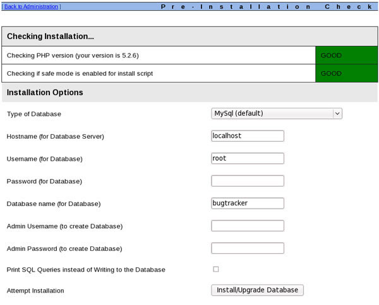
Task: Click the Installation Options heading
Action: coord(45,93)
